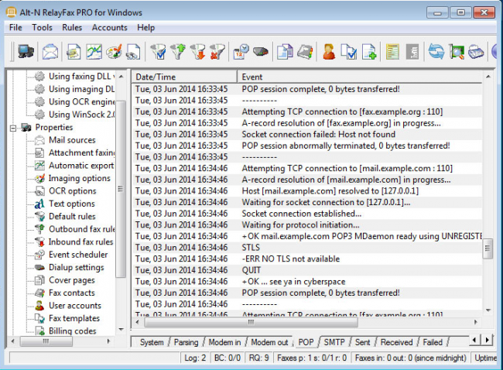Open cover pages toolbar icon
The height and width of the screenshot is (370, 503).
pyautogui.click(x=286, y=52)
